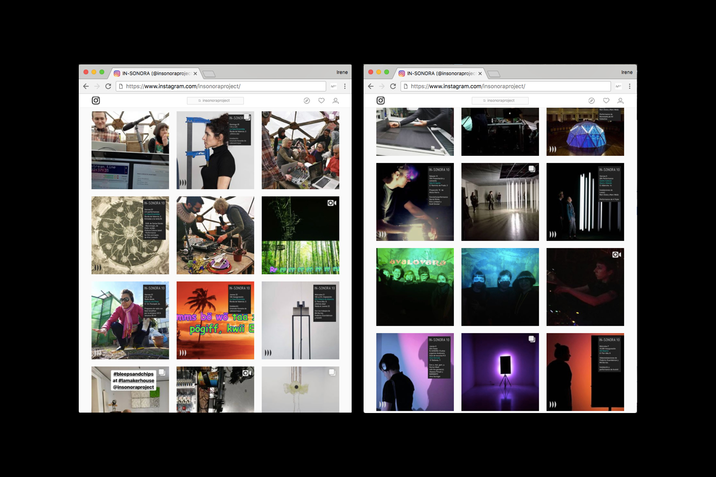Open Explore compass icon in left window
Viewport: 716px width, 477px height.
pyautogui.click(x=307, y=101)
